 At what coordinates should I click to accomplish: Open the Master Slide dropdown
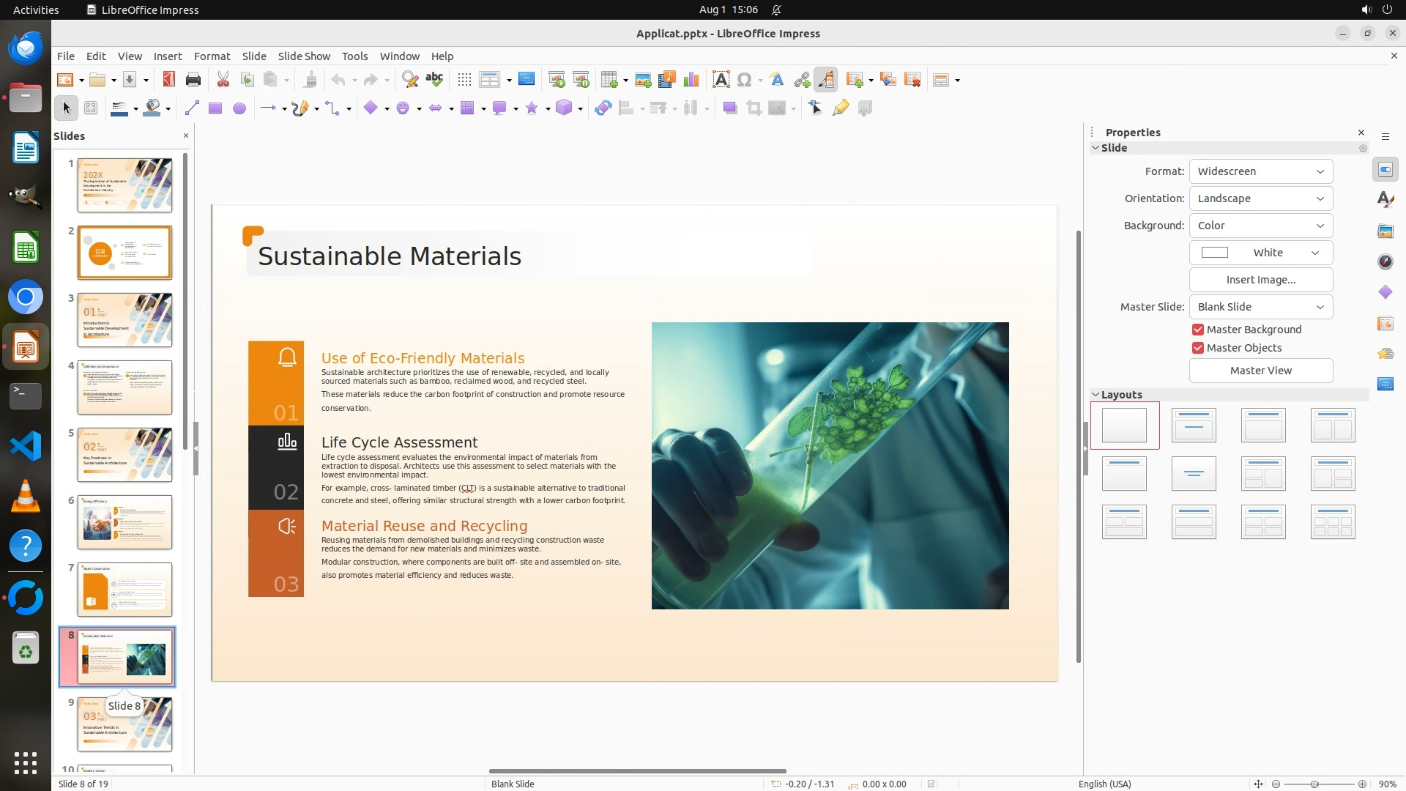click(x=1260, y=307)
